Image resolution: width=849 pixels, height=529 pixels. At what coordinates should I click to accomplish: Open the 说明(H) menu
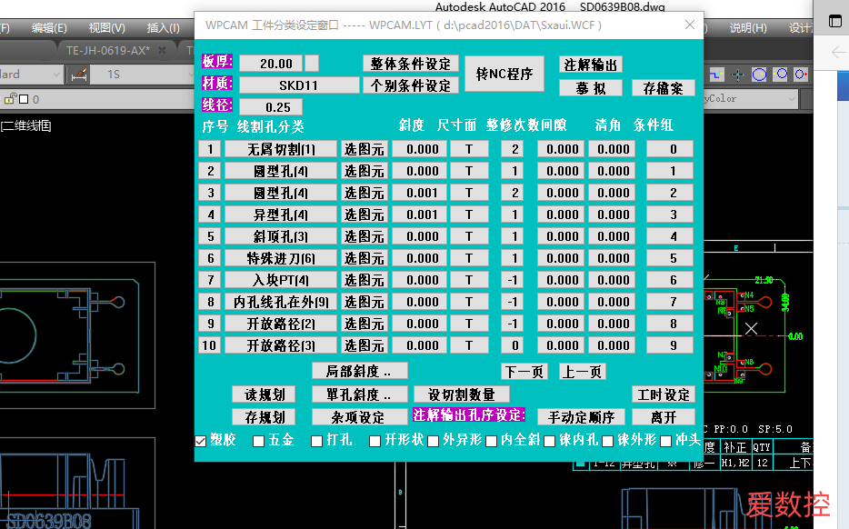(748, 27)
